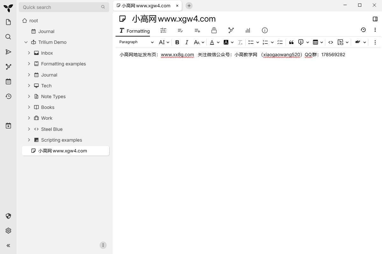382x254 pixels.
Task: Create a new note from launcher bar
Action: (8, 22)
